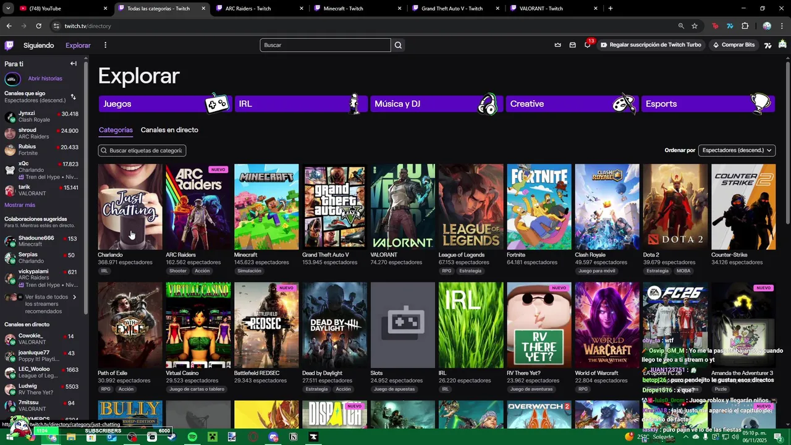Open the Chrome profile avatar

click(767, 26)
